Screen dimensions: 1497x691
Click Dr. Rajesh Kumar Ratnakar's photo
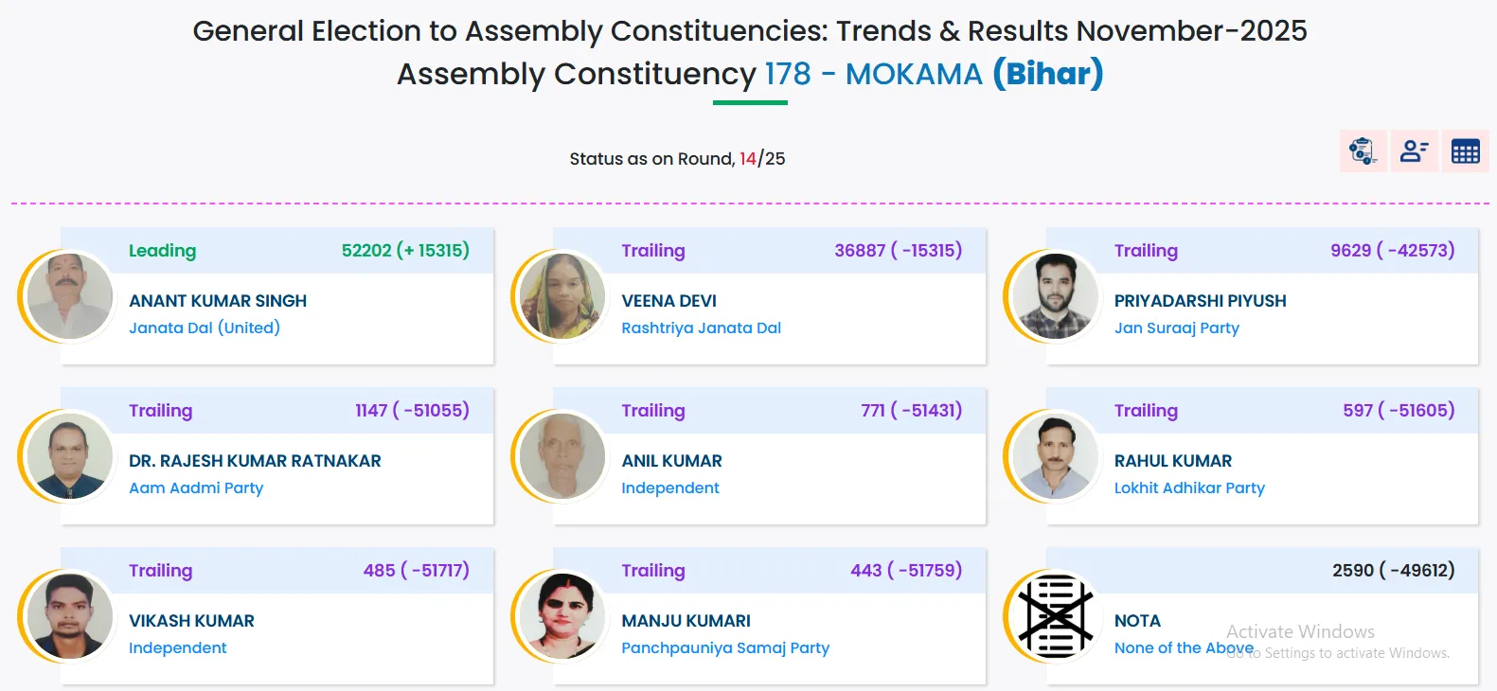click(70, 456)
